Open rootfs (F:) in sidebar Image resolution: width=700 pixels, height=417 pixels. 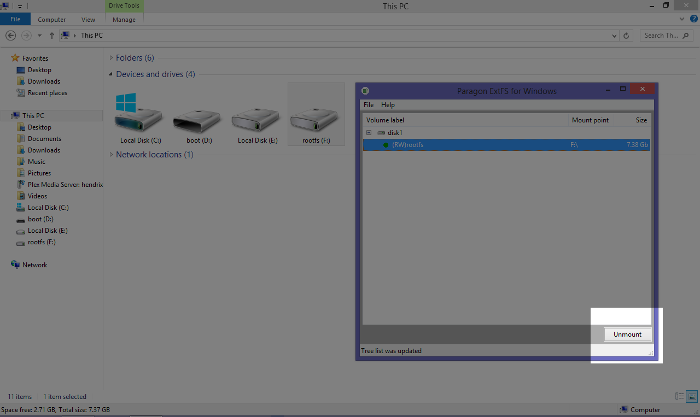click(42, 242)
